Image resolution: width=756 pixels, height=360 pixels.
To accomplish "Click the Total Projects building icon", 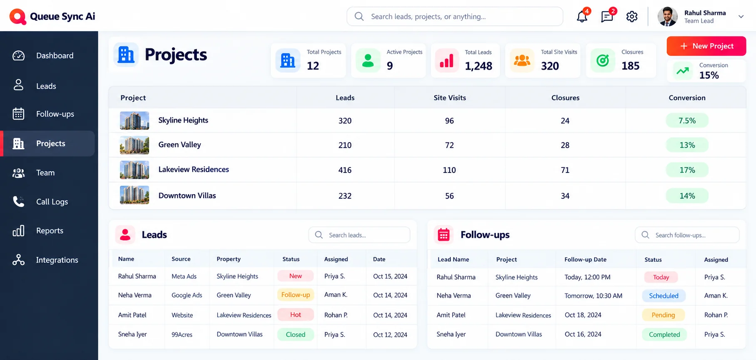I will pos(288,61).
